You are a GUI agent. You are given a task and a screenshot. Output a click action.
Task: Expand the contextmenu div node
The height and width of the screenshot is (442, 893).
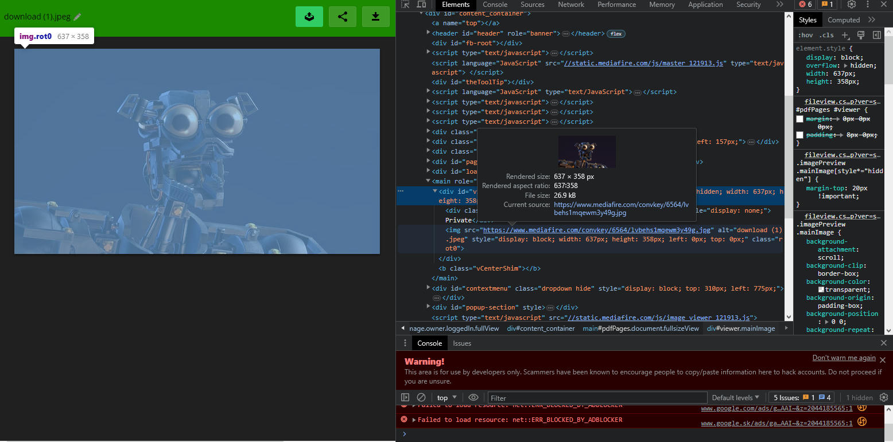[428, 288]
